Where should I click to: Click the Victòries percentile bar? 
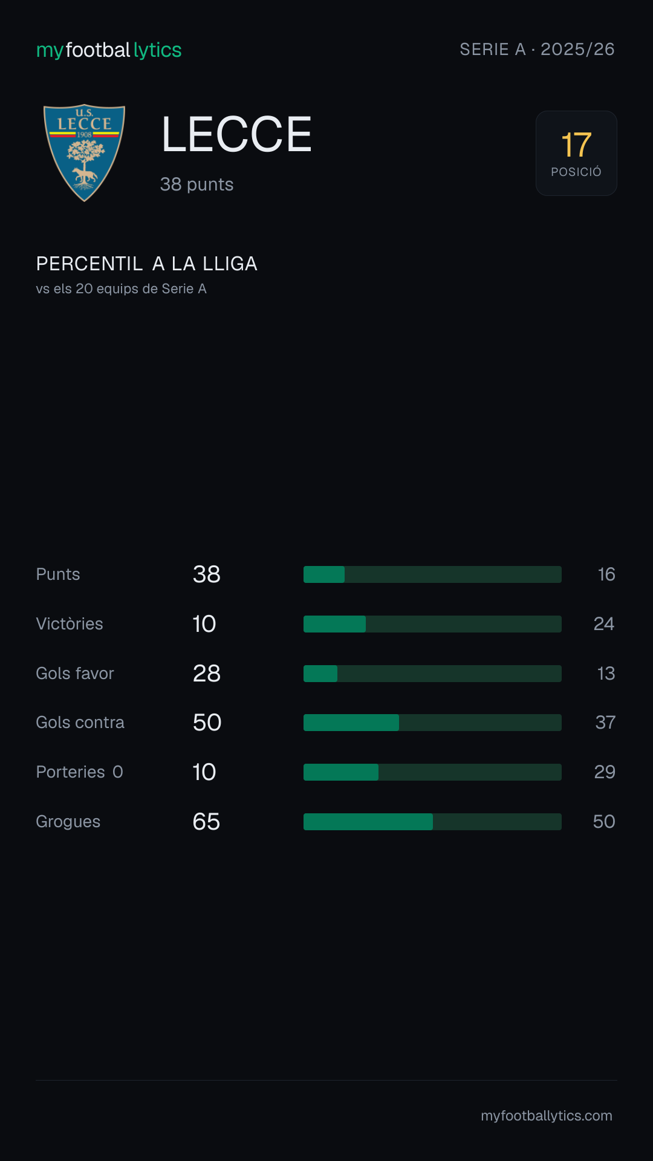pyautogui.click(x=432, y=624)
